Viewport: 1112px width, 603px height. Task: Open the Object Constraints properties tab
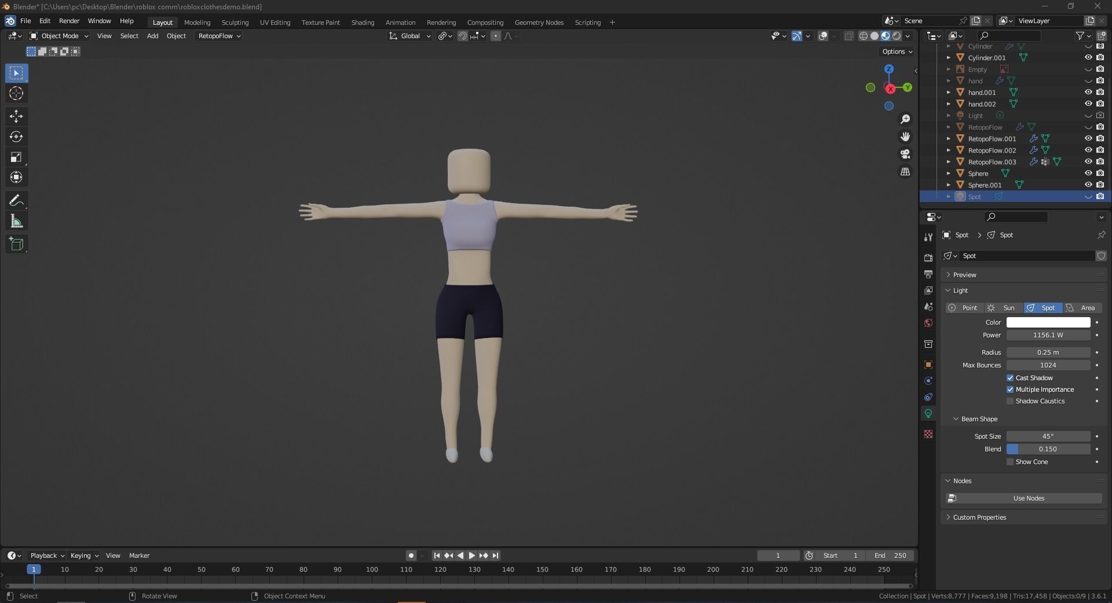coord(928,397)
